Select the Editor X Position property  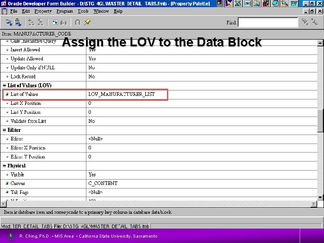(28, 148)
